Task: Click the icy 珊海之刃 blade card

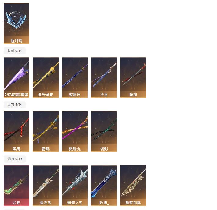Action: 75,186
